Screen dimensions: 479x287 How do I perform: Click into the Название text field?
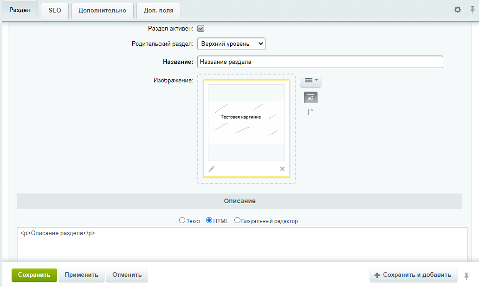pyautogui.click(x=320, y=62)
